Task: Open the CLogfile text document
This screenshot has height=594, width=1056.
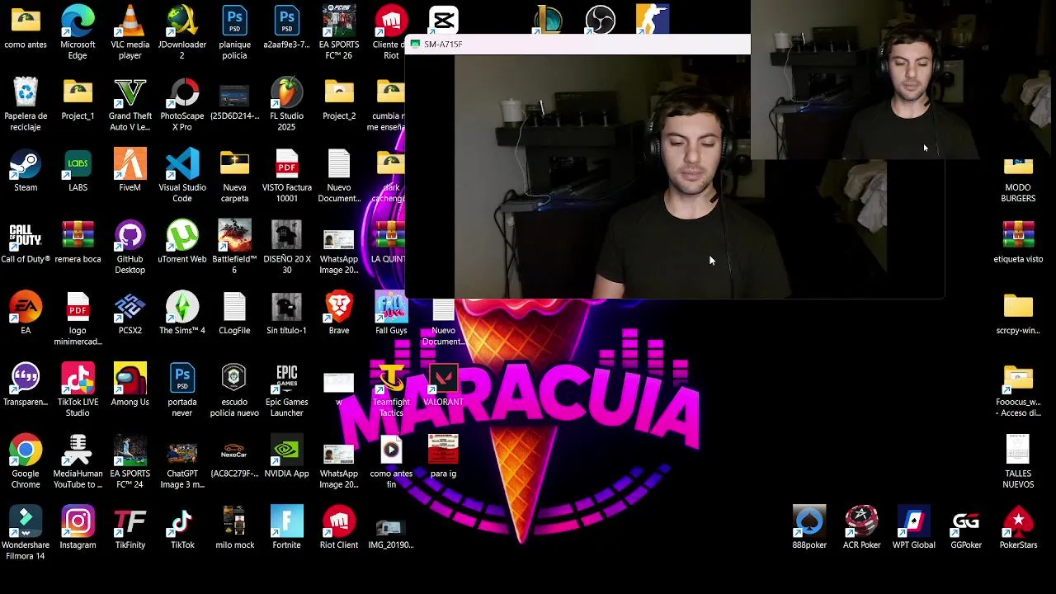Action: (x=234, y=313)
